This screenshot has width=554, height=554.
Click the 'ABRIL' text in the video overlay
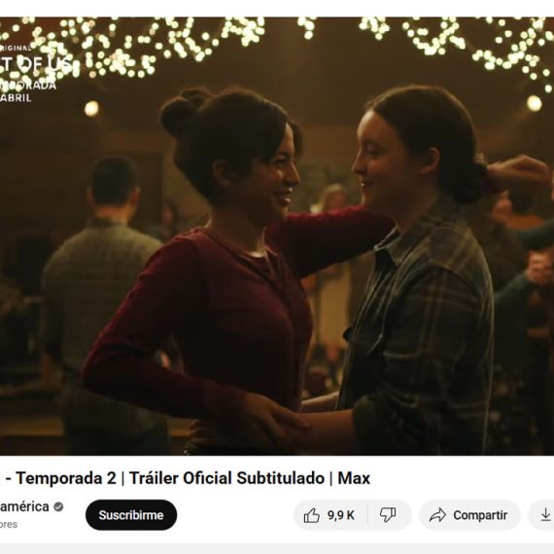click(x=16, y=98)
